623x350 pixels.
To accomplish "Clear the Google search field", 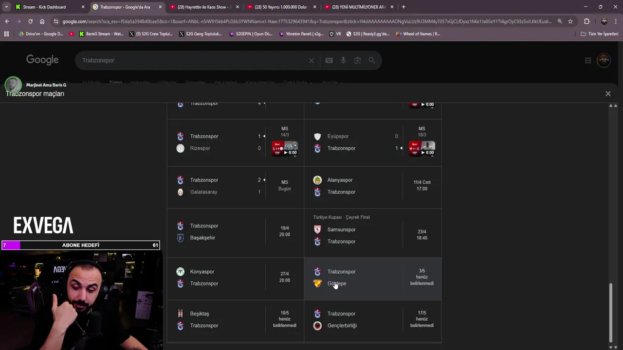I will pos(311,60).
